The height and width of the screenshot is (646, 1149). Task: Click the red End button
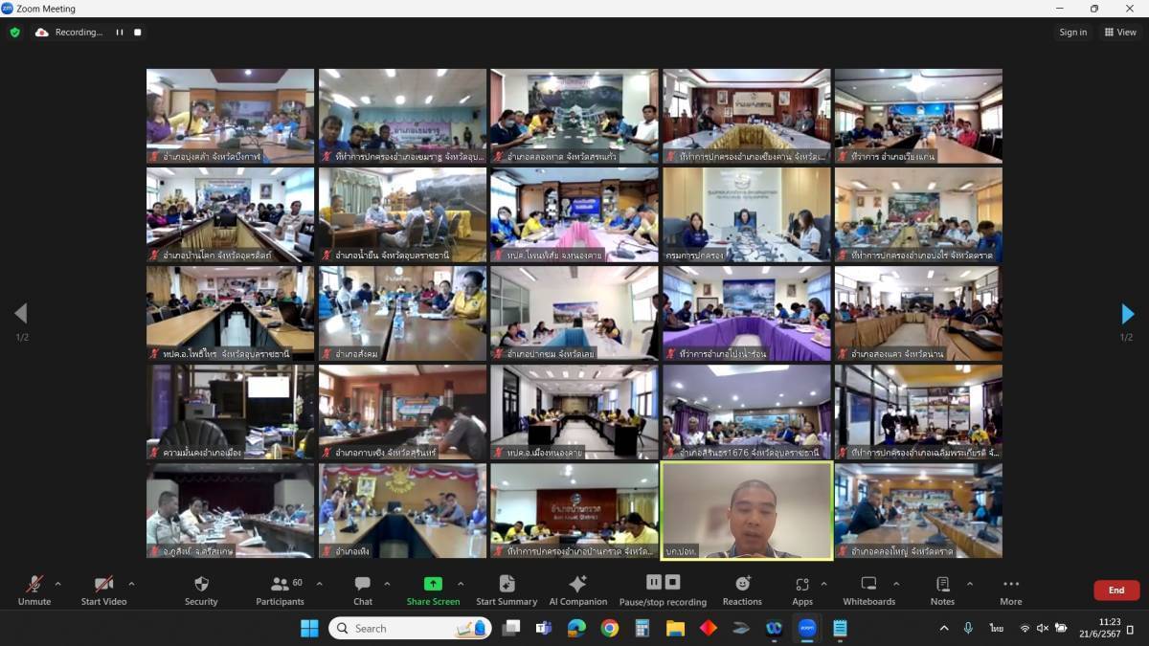tap(1116, 590)
